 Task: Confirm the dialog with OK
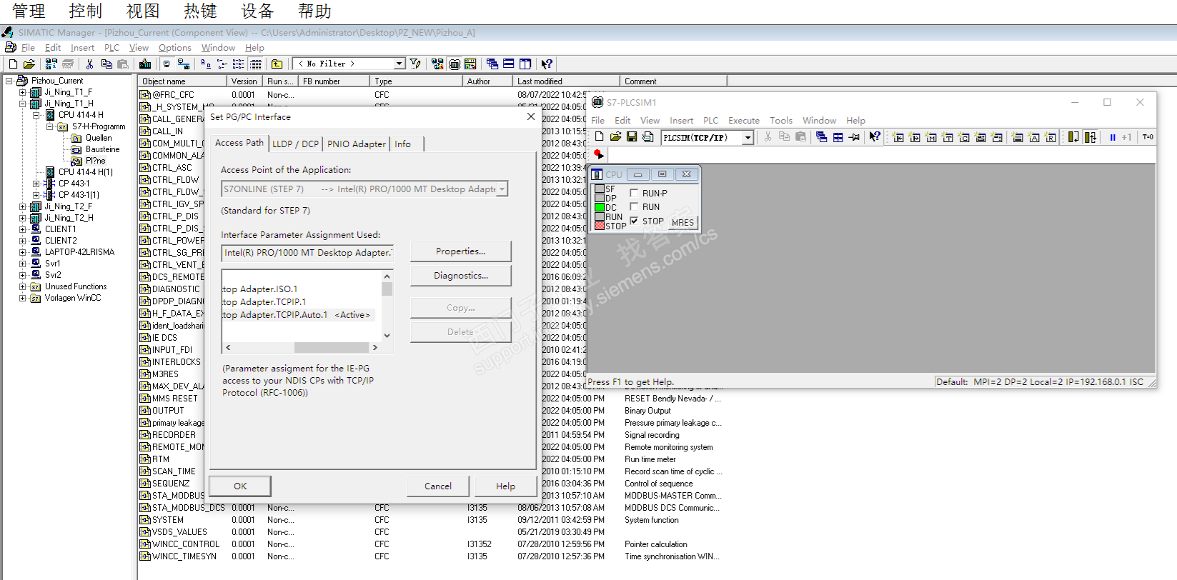coord(240,486)
